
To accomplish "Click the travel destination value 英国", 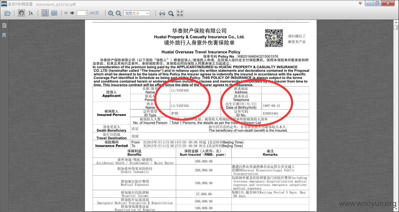I will [x=135, y=136].
